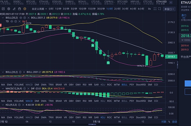The image size is (191, 126).
Task: Select the pencil drawing tool
Action: click(x=14, y=9)
